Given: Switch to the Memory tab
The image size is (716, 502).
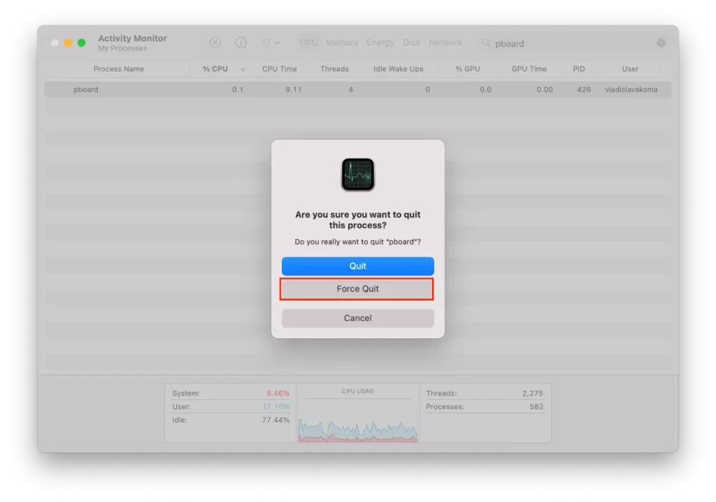Looking at the screenshot, I should 341,43.
